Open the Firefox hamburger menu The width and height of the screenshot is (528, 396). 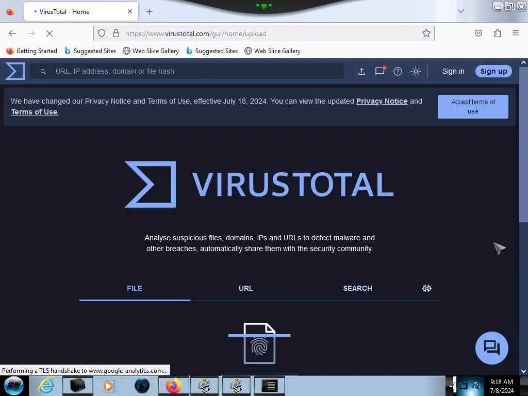pyautogui.click(x=516, y=33)
